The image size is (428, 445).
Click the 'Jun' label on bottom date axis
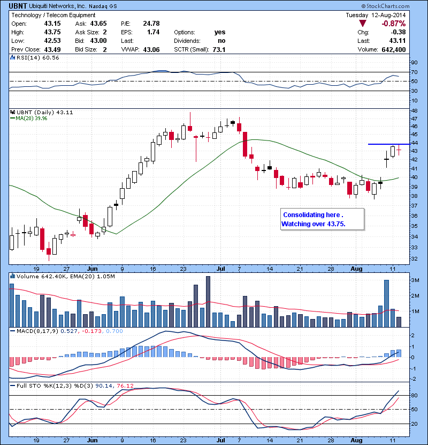(x=92, y=440)
